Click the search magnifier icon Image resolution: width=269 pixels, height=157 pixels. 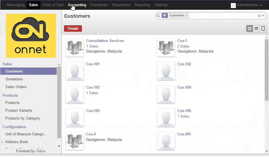point(158,16)
